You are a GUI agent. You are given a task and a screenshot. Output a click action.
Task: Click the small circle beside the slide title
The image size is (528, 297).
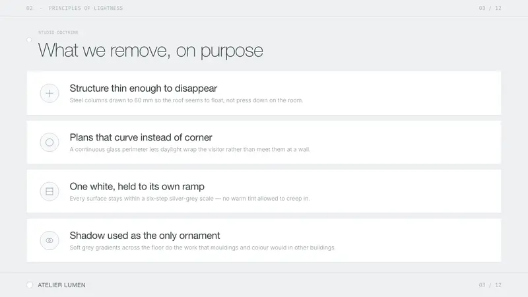point(29,40)
